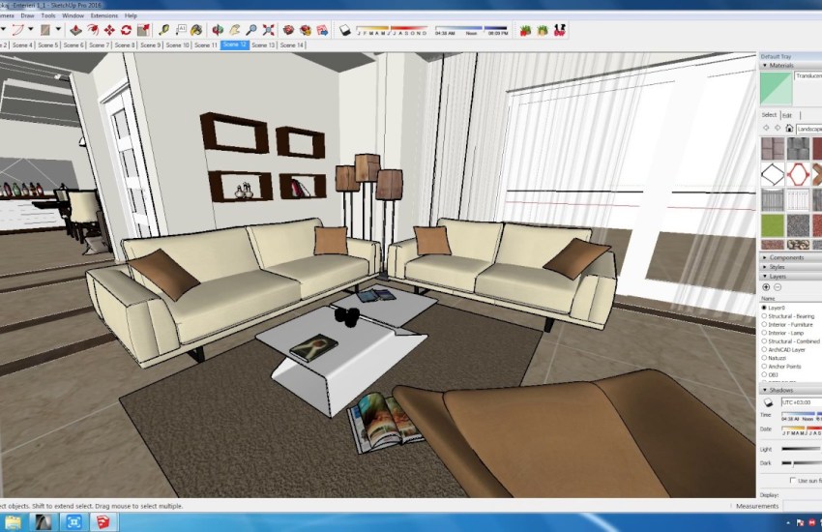Open the Draw menu

27,15
